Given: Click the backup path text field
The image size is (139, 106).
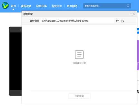Looking at the screenshot, I should (x=77, y=21).
